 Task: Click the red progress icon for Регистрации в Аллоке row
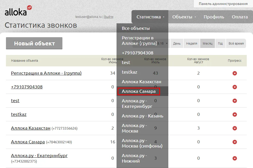pos(235,73)
